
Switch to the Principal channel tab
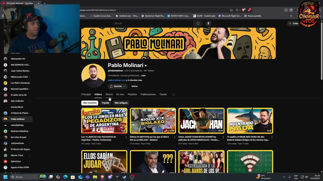click(86, 94)
